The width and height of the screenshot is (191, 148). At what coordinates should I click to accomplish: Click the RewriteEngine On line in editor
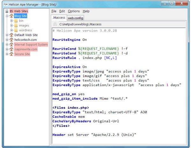tap(69, 40)
